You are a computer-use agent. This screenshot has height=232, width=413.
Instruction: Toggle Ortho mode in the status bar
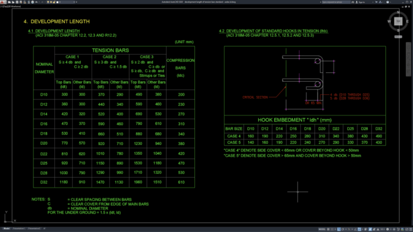(x=339, y=229)
